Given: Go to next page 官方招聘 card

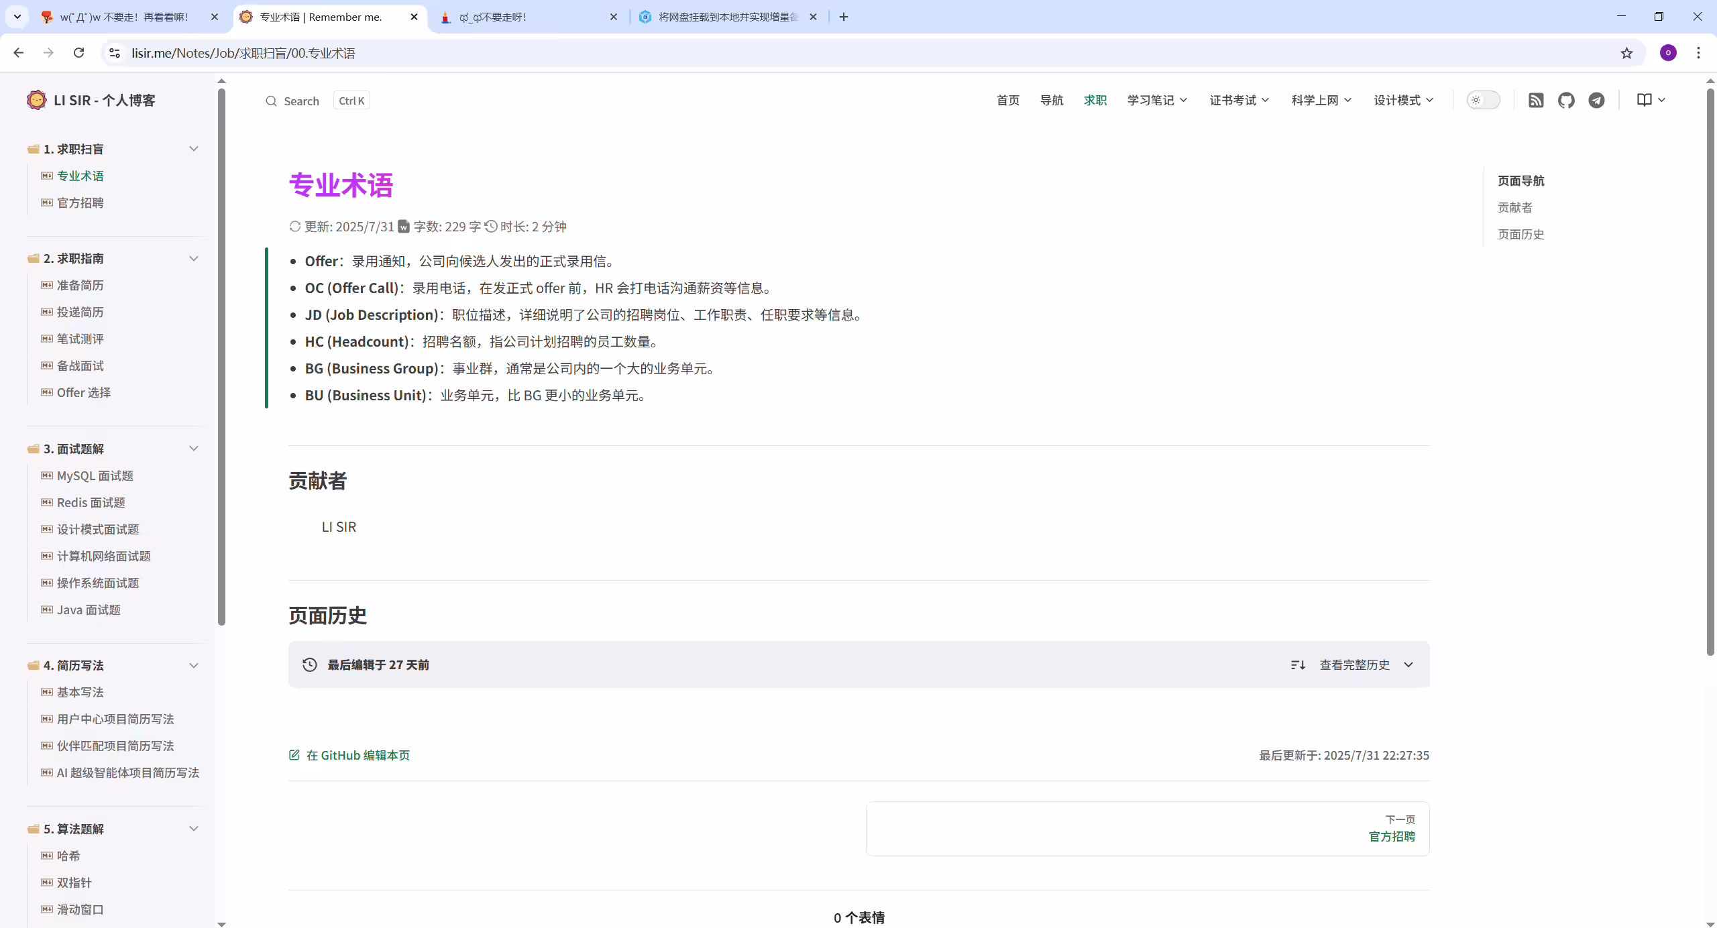Looking at the screenshot, I should click(x=1148, y=829).
